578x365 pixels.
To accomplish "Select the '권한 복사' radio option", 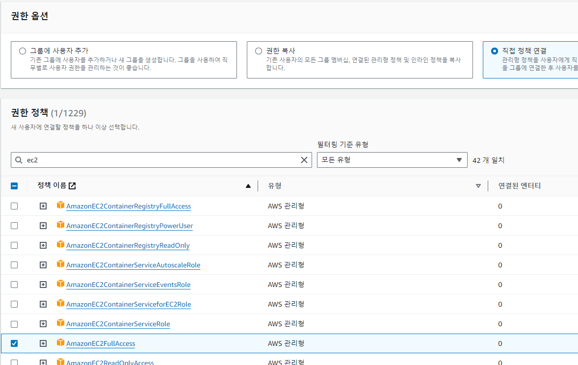I will tap(259, 51).
